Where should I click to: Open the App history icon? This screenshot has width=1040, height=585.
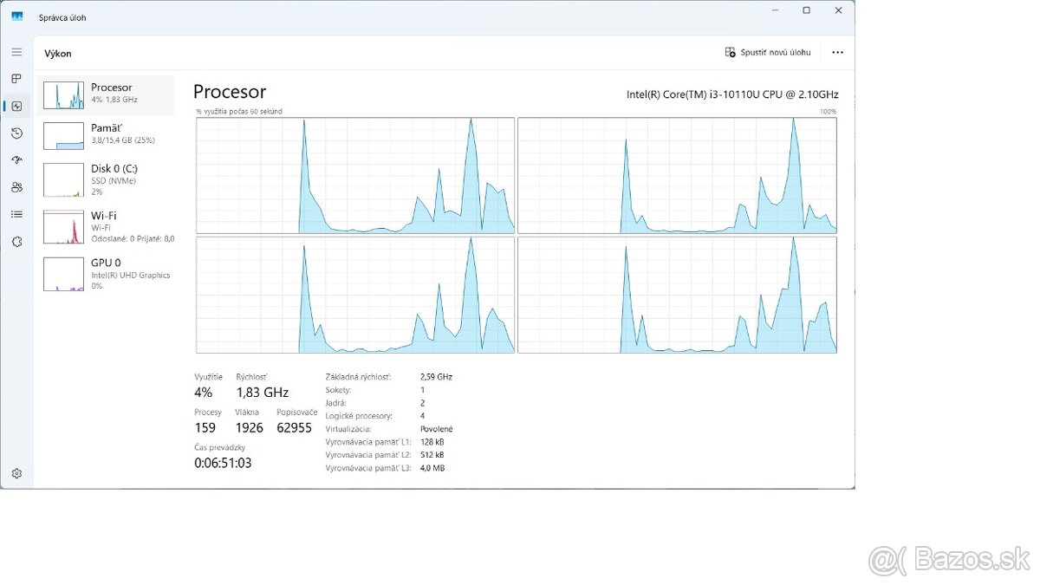16,133
